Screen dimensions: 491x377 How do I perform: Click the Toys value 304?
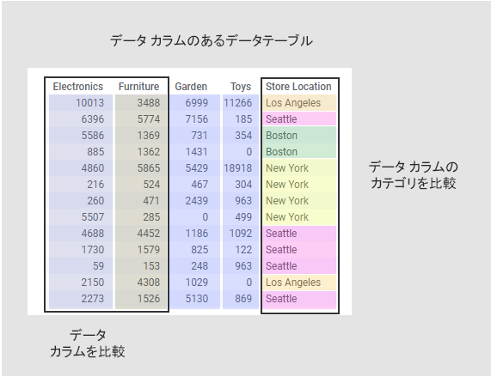click(243, 184)
